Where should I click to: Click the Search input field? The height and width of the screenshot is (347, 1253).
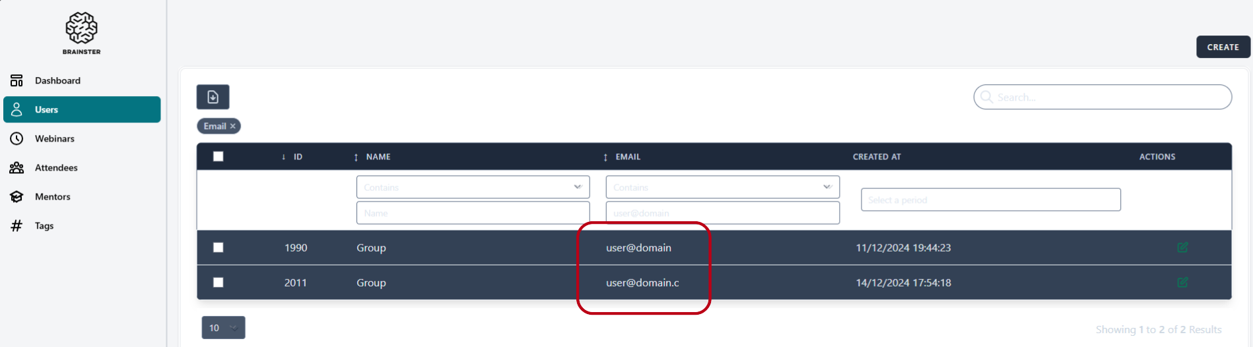click(1109, 97)
